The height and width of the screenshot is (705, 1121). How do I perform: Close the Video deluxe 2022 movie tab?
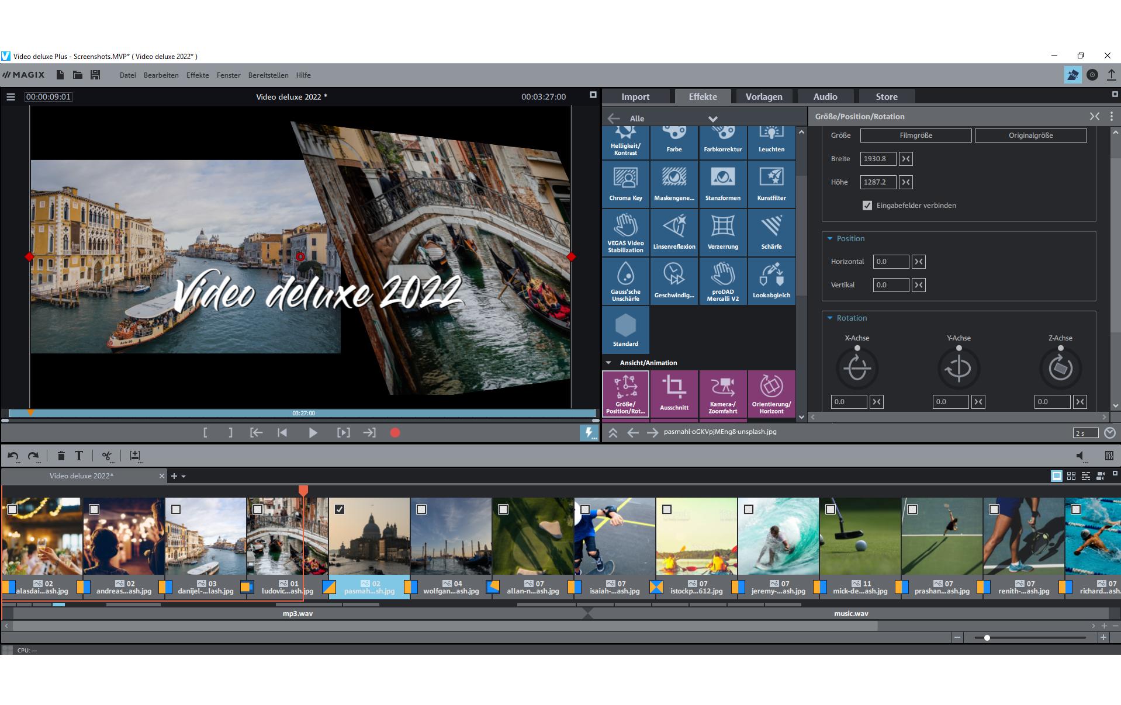(x=162, y=477)
